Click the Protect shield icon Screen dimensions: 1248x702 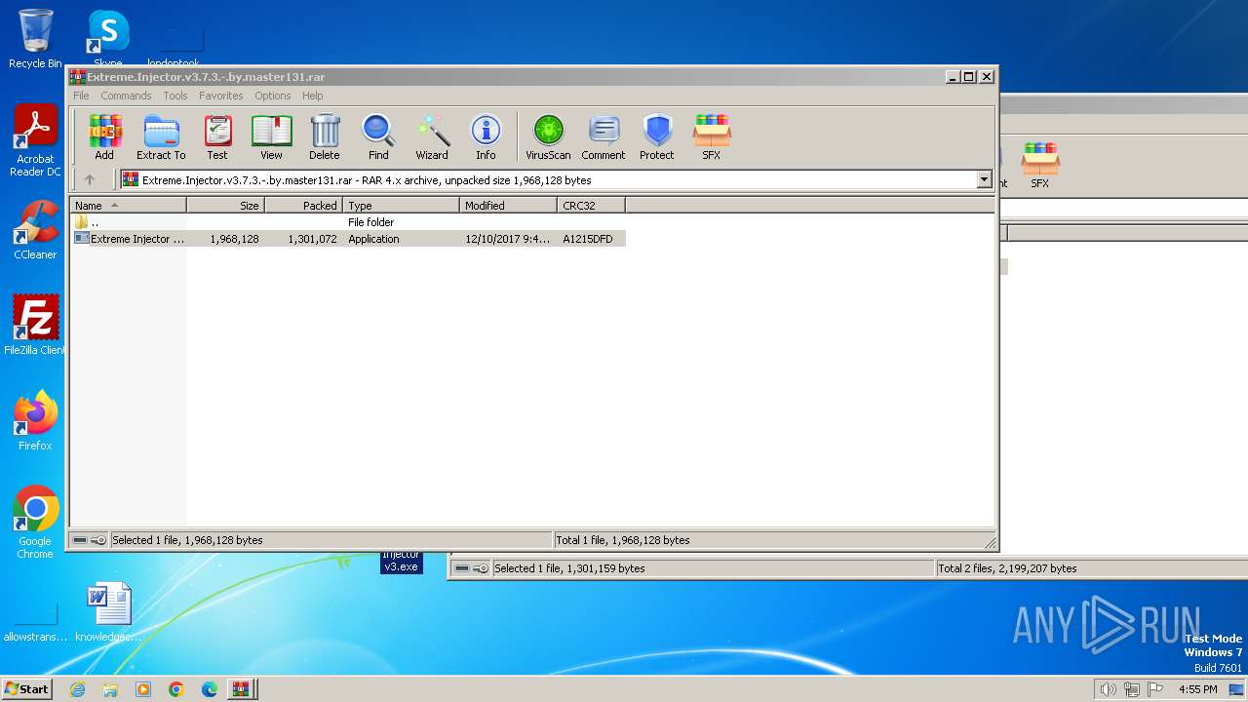pos(657,137)
